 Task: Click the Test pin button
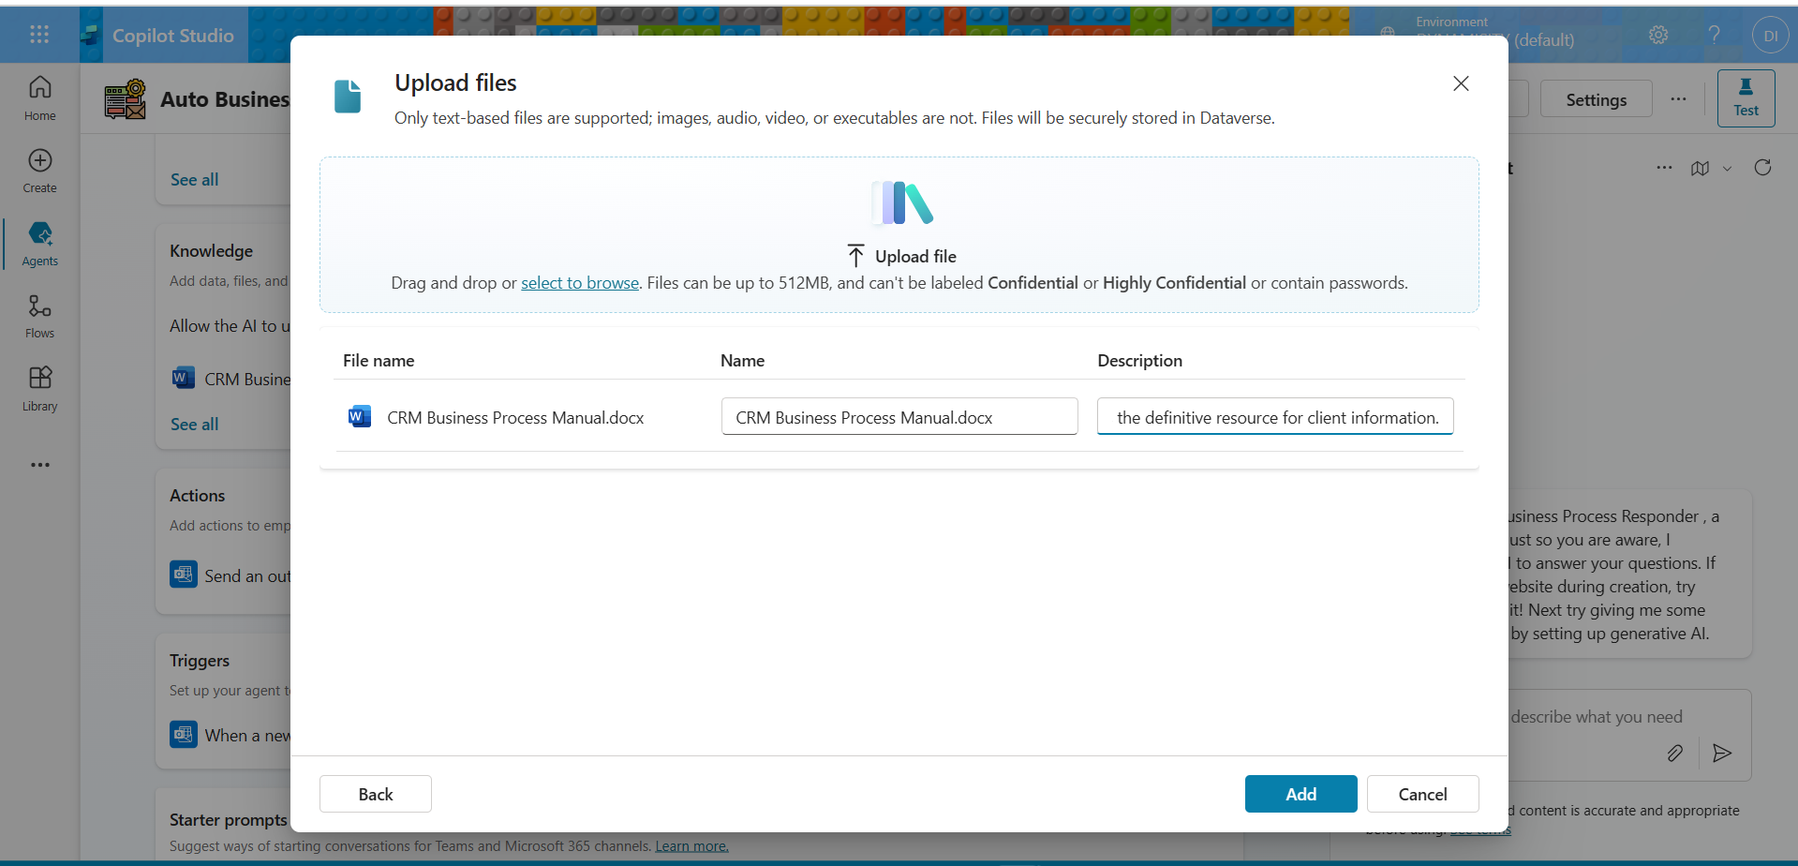[1746, 98]
